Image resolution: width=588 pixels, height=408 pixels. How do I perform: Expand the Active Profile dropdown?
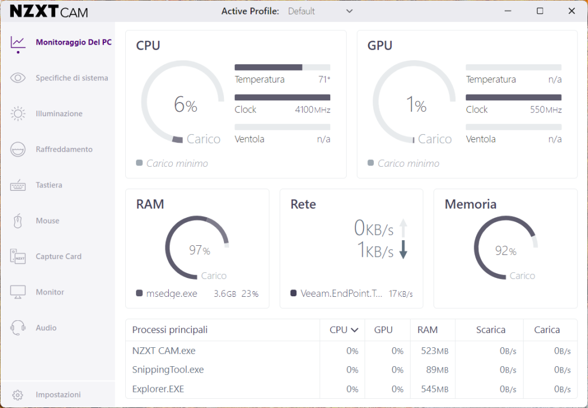(349, 11)
